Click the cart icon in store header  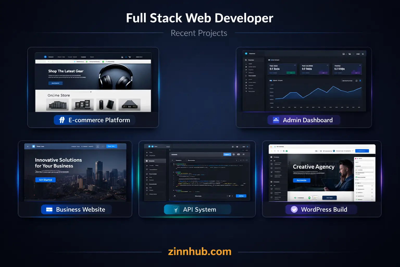coord(130,57)
